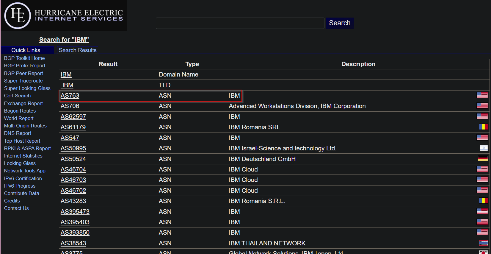Click the US flag in the AS395473 row
Image resolution: width=491 pixels, height=254 pixels.
click(x=482, y=211)
